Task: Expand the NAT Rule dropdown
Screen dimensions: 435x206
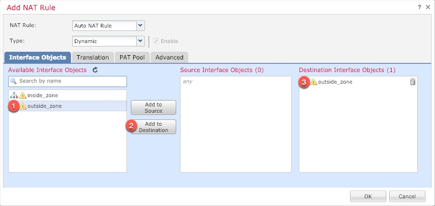Action: [x=140, y=26]
